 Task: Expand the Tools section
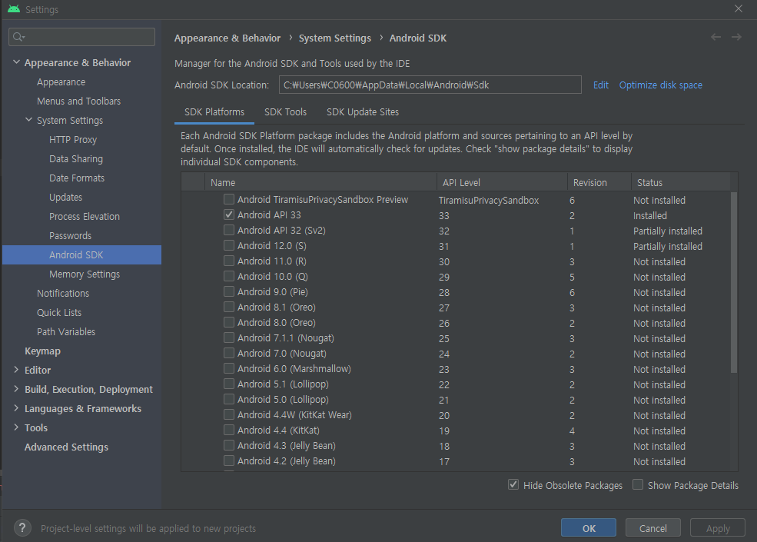point(16,427)
